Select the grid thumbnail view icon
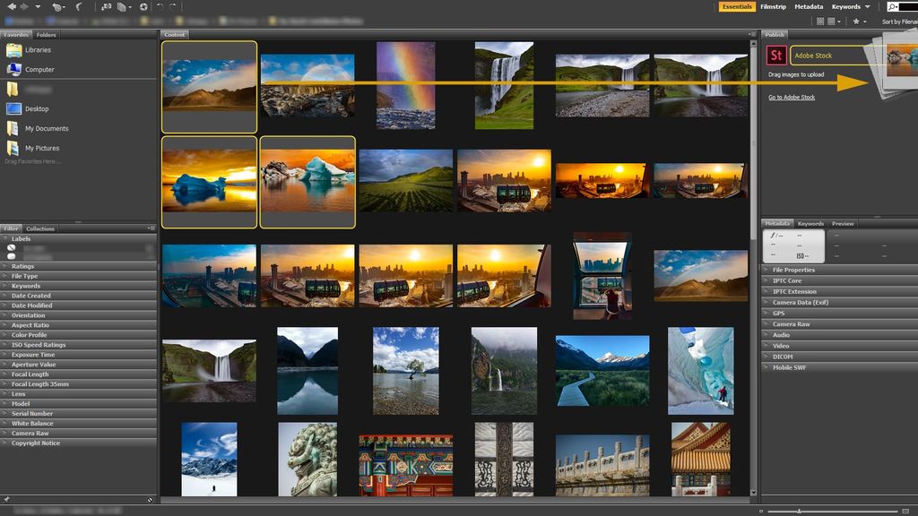 [820, 21]
